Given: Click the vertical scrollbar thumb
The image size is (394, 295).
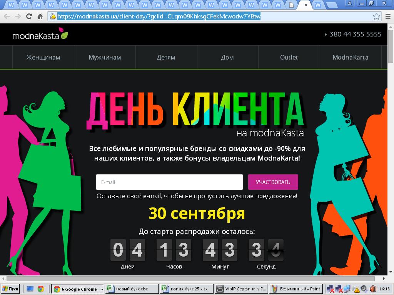Looking at the screenshot, I should 391,46.
